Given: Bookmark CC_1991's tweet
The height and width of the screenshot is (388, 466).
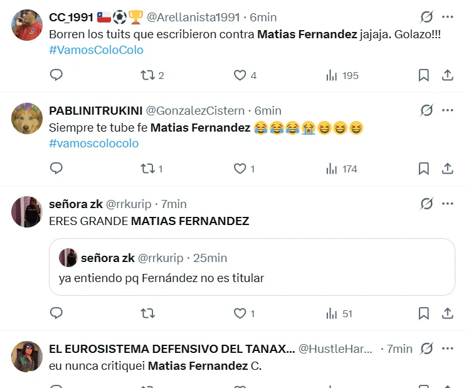Looking at the screenshot, I should coord(424,75).
